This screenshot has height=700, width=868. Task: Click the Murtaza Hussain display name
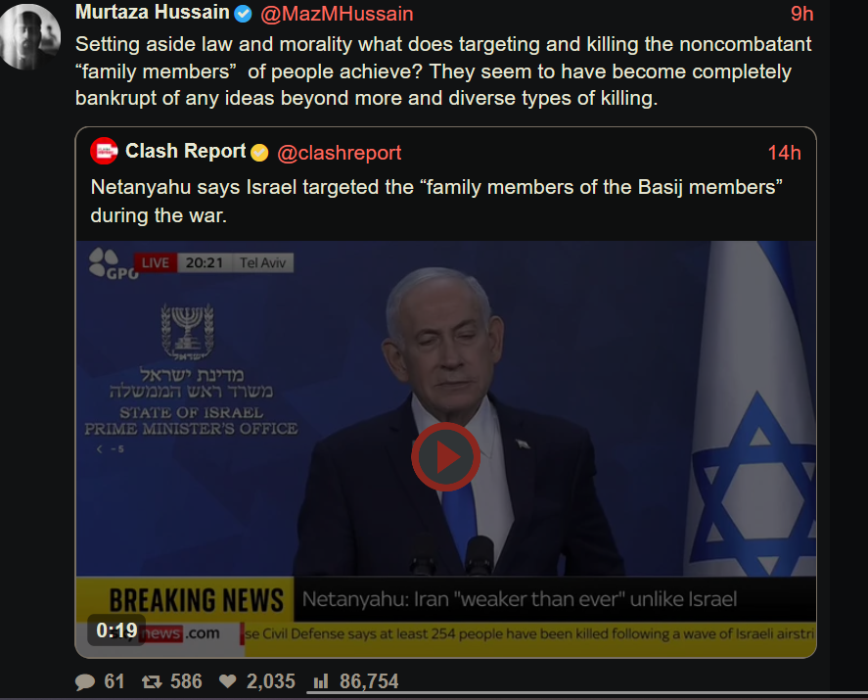click(x=153, y=12)
